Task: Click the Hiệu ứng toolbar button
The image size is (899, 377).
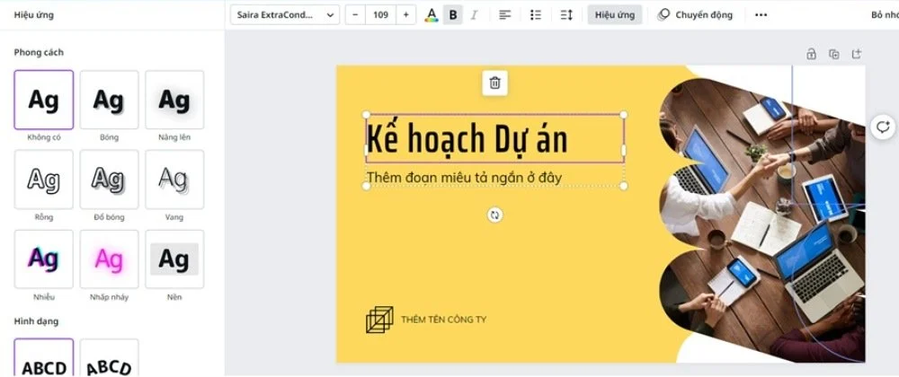Action: tap(615, 15)
